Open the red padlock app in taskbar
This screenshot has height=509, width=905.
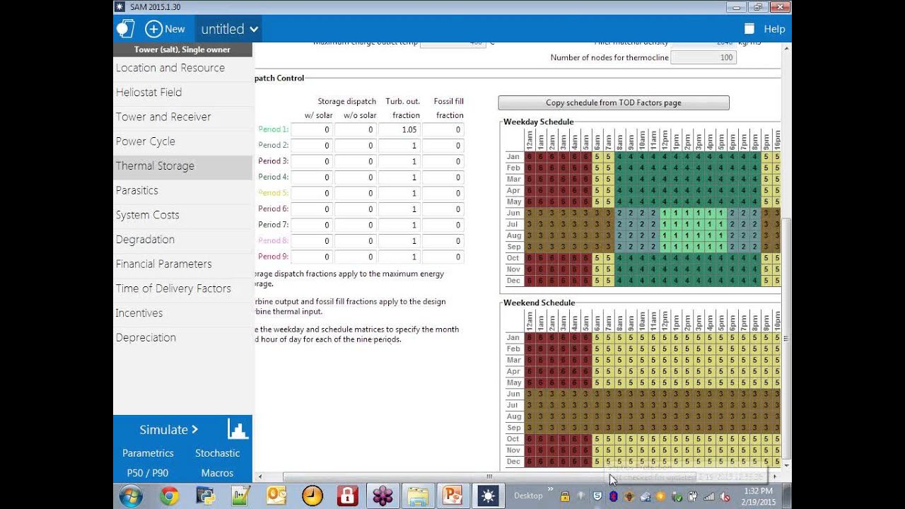tap(347, 496)
